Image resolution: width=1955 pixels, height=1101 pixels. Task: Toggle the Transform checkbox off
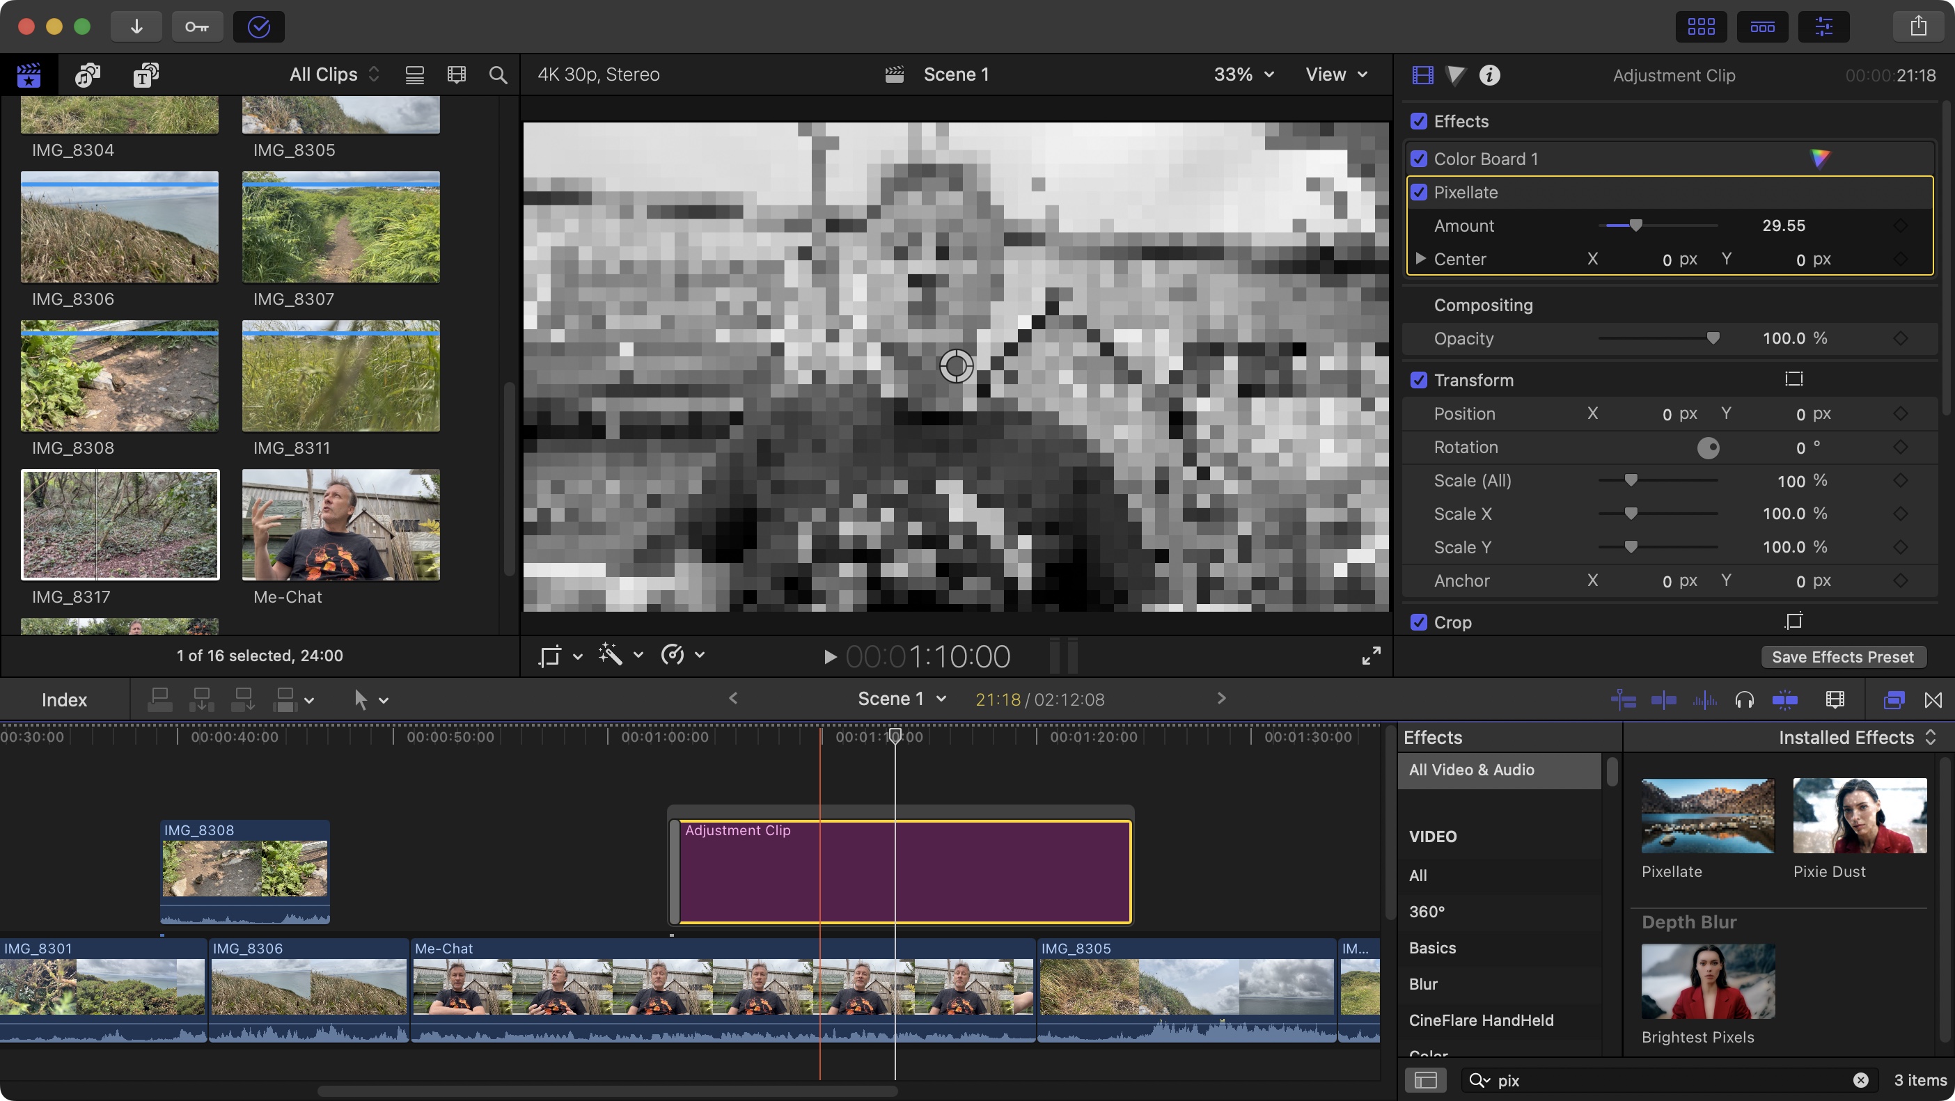click(x=1420, y=379)
